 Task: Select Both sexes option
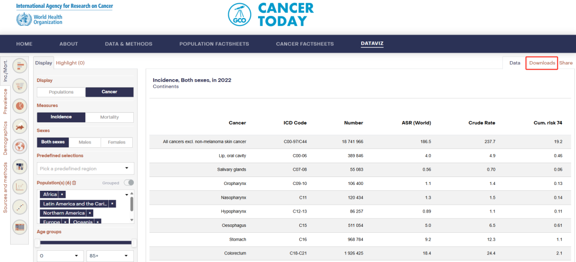[x=53, y=142]
